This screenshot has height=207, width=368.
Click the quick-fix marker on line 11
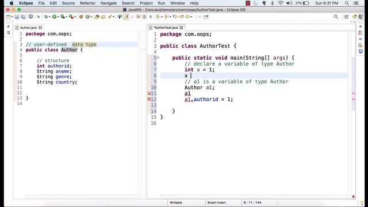pos(149,93)
